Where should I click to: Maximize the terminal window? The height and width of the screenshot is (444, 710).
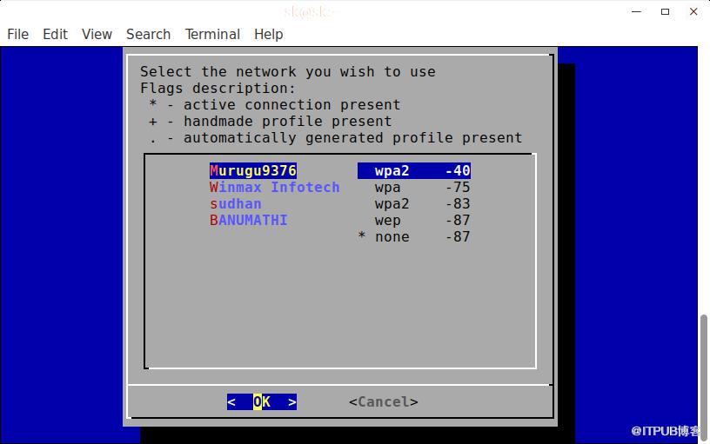665,12
